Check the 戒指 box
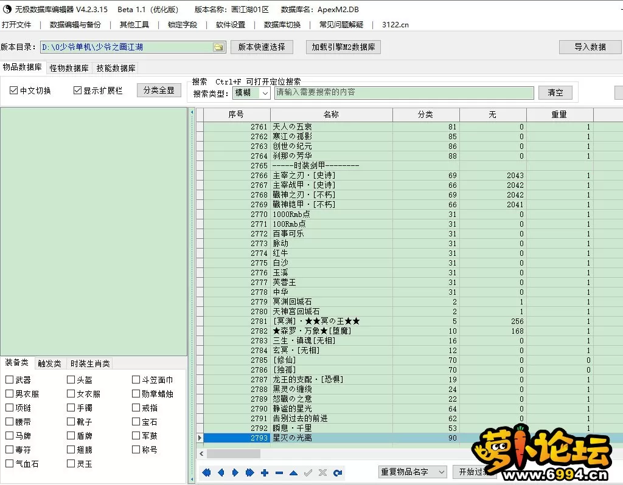623x485 pixels. pos(136,408)
